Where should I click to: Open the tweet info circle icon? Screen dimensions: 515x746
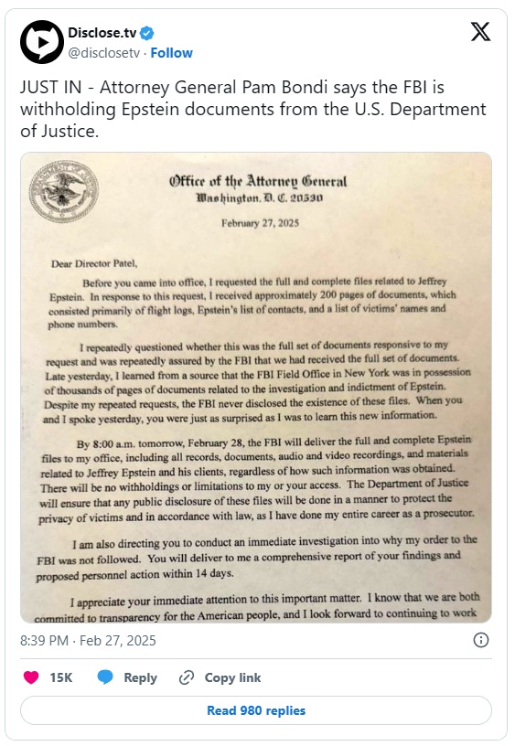(x=481, y=640)
